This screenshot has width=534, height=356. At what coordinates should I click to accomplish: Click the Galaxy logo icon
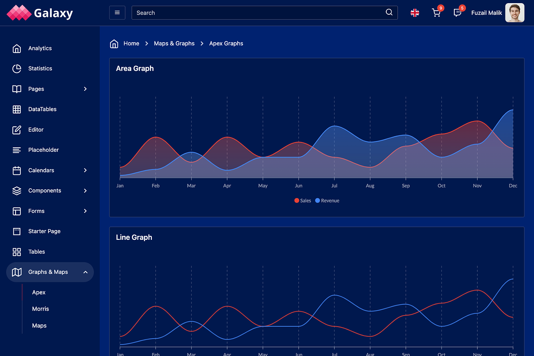pos(19,12)
